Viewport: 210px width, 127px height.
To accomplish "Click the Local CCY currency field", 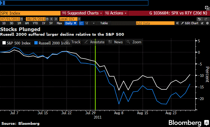I will [x=68, y=19].
